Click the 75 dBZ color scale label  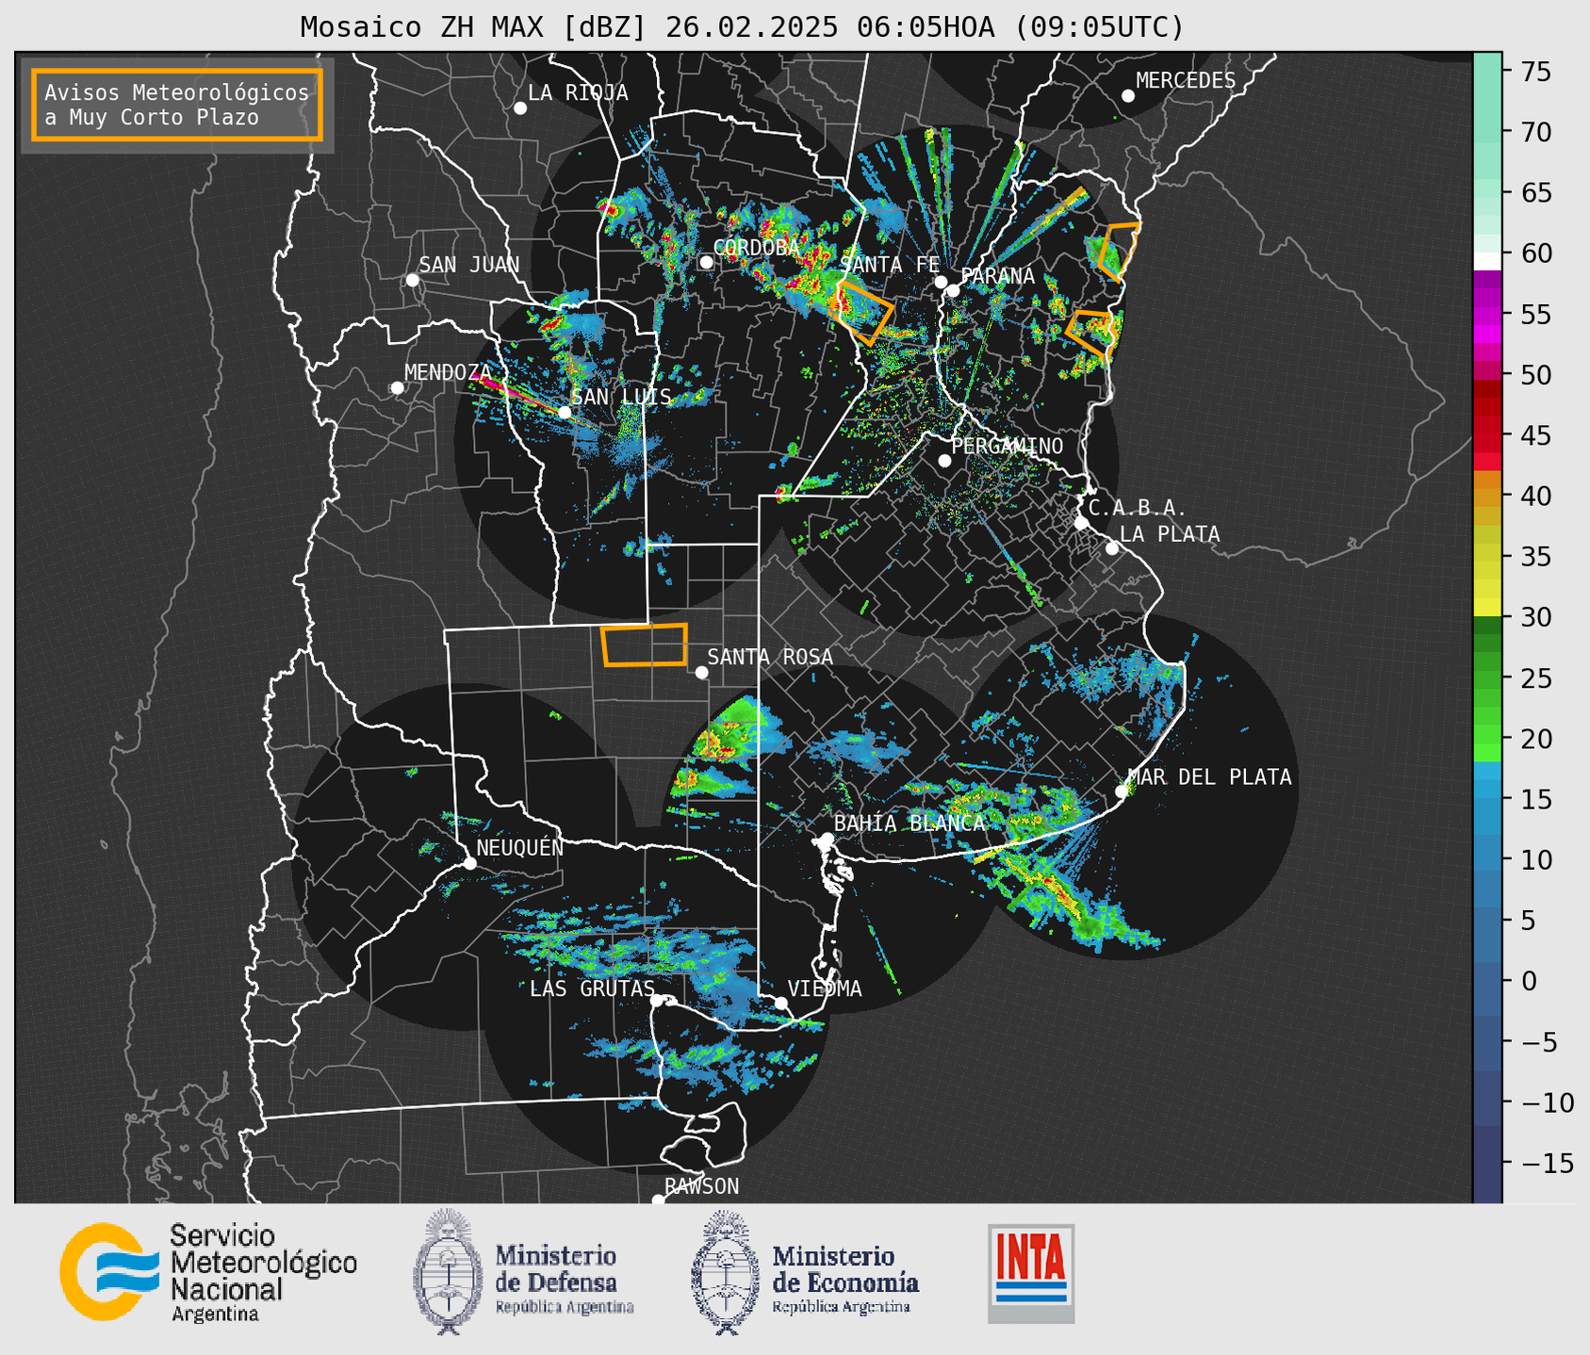click(x=1534, y=72)
